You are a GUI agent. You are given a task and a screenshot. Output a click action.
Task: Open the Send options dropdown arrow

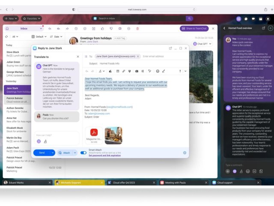53,152
